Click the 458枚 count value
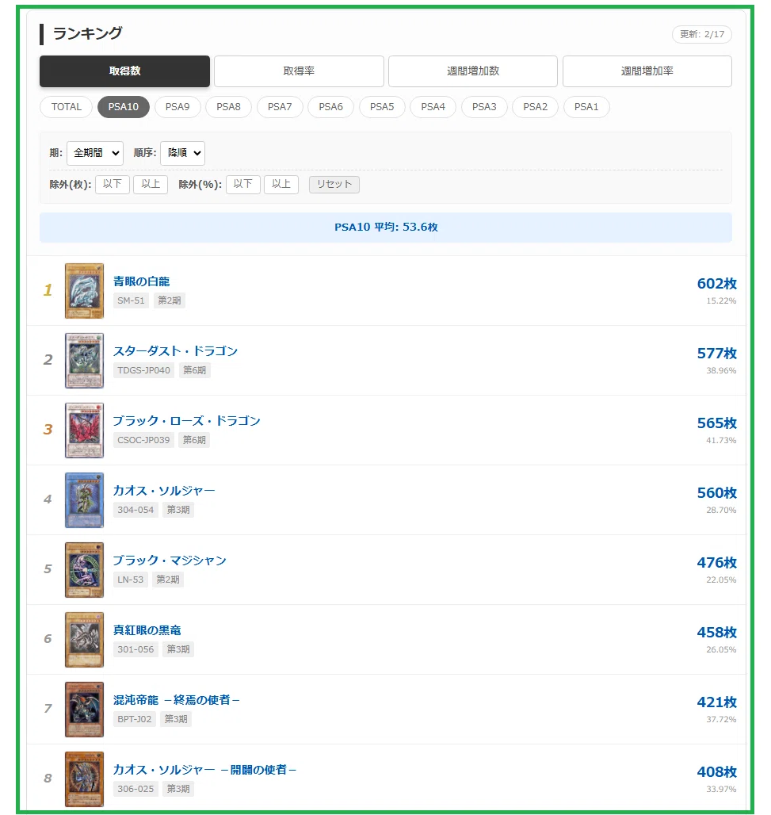771x815 pixels. click(717, 632)
